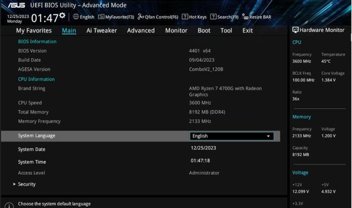Click the BIOS Information heading
The image size is (352, 208).
point(37,42)
